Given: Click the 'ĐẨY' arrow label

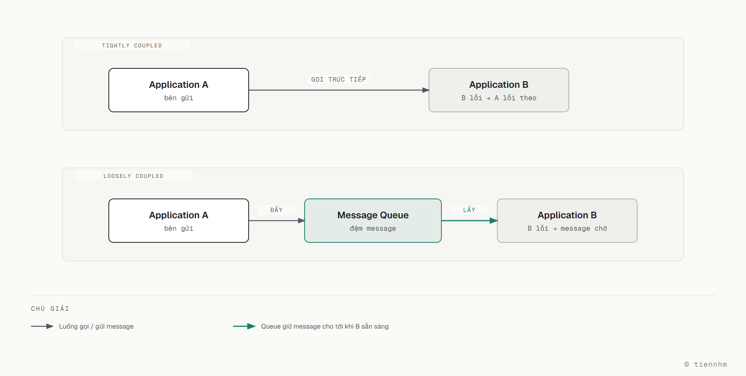Looking at the screenshot, I should point(276,210).
